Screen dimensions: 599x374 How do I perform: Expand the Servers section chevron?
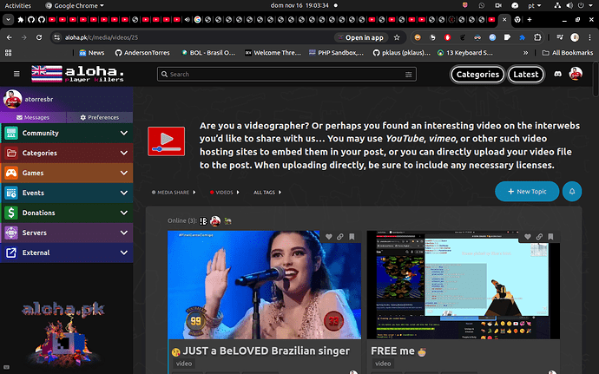124,233
